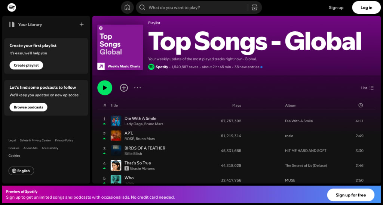
Task: Save playlist to Your Library icon
Action: point(124,88)
